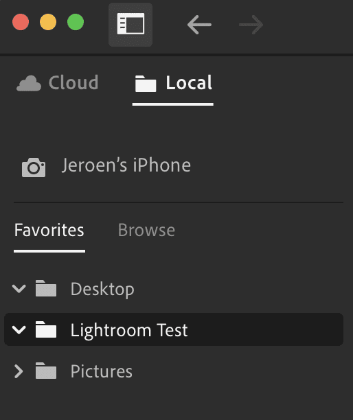Viewport: 353px width, 420px height.
Task: Select the Local tab label
Action: click(189, 82)
